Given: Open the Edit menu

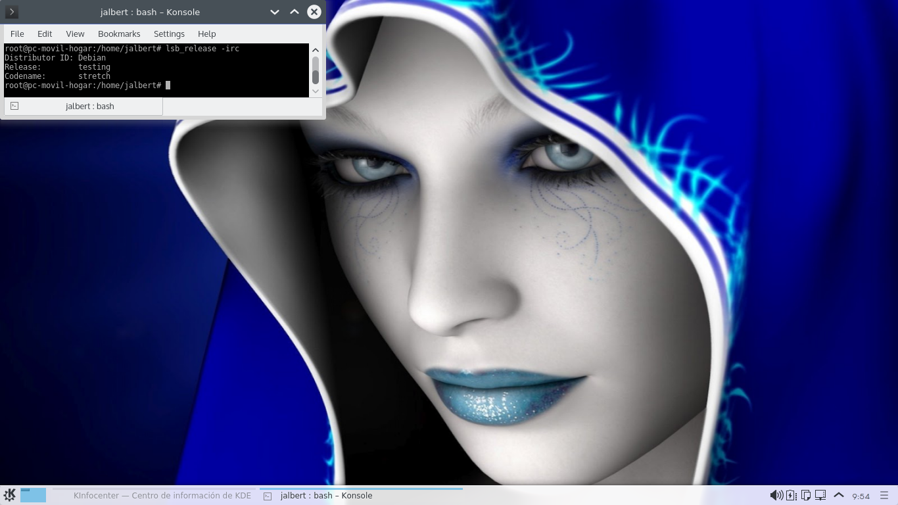Looking at the screenshot, I should click(45, 34).
